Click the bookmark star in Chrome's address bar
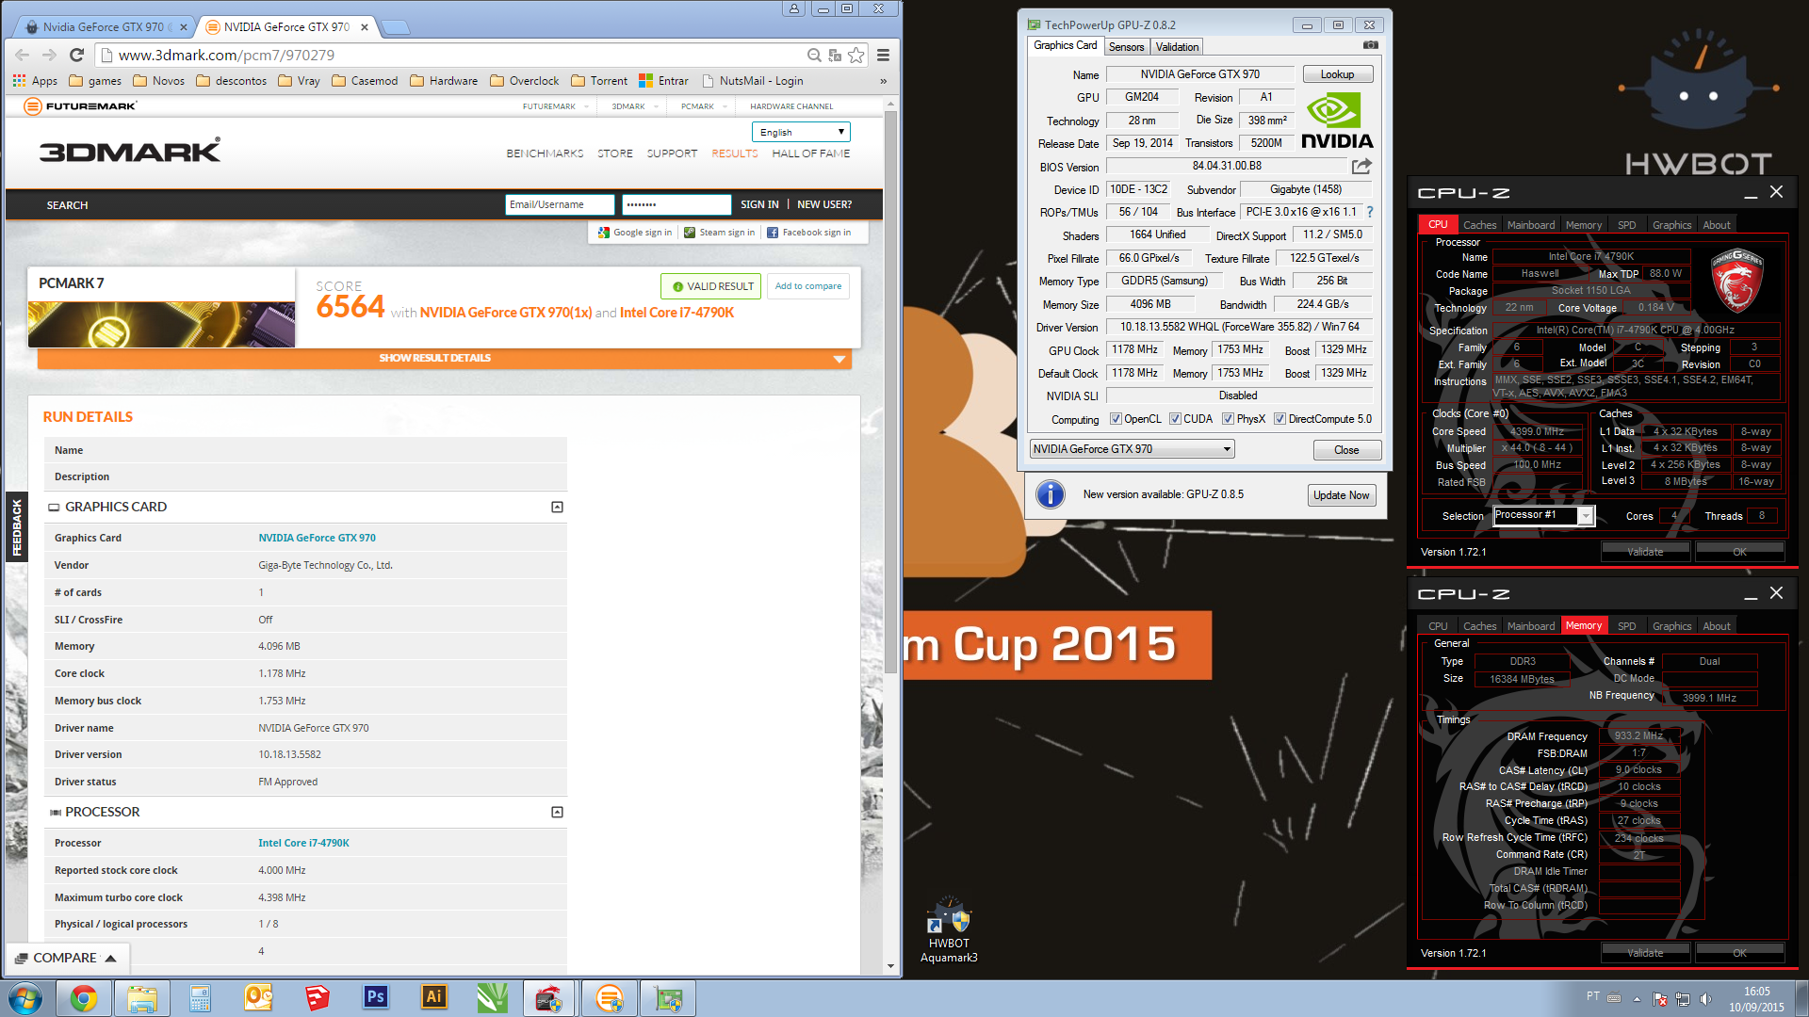This screenshot has width=1809, height=1017. pyautogui.click(x=856, y=56)
